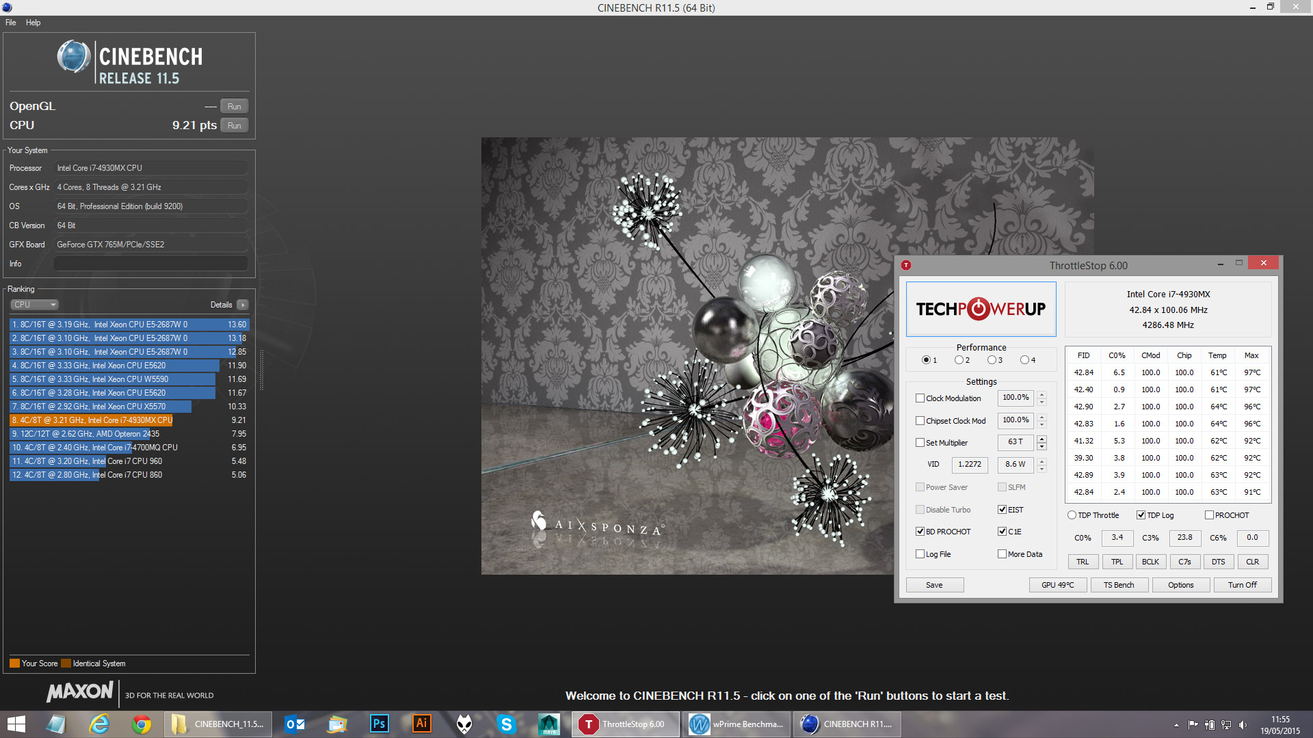The image size is (1313, 738).
Task: Click the C7s button
Action: (x=1184, y=562)
